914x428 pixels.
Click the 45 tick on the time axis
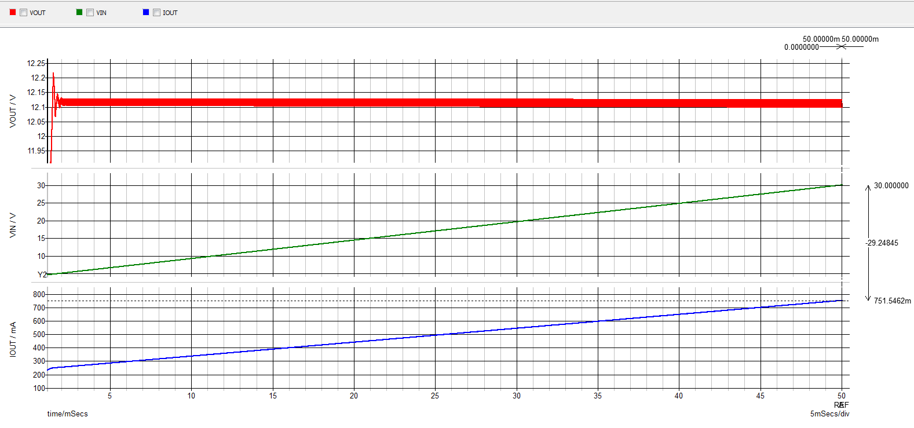coord(760,396)
